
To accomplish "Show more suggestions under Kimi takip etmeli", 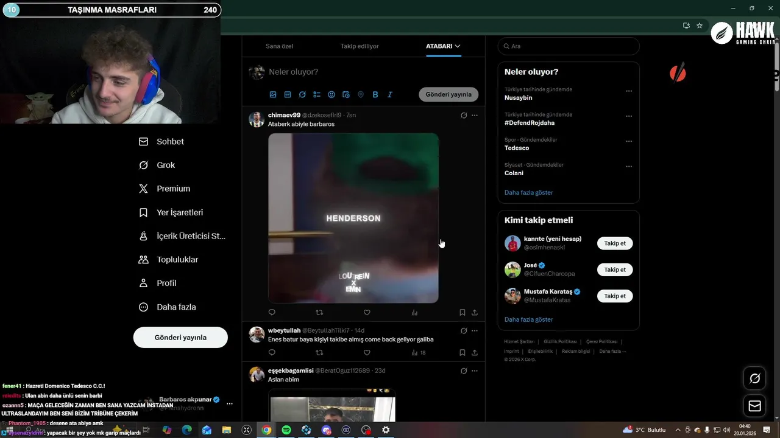I will 528,320.
